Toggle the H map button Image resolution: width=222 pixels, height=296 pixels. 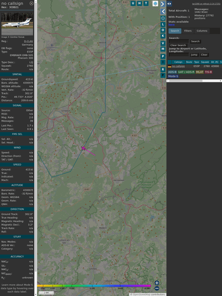[139, 3]
